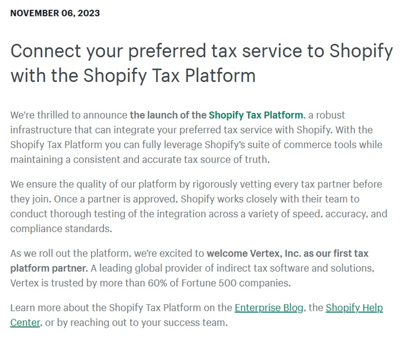This screenshot has height=341, width=401.
Task: Click the "Fortune 500 companies" text
Action: tap(241, 283)
